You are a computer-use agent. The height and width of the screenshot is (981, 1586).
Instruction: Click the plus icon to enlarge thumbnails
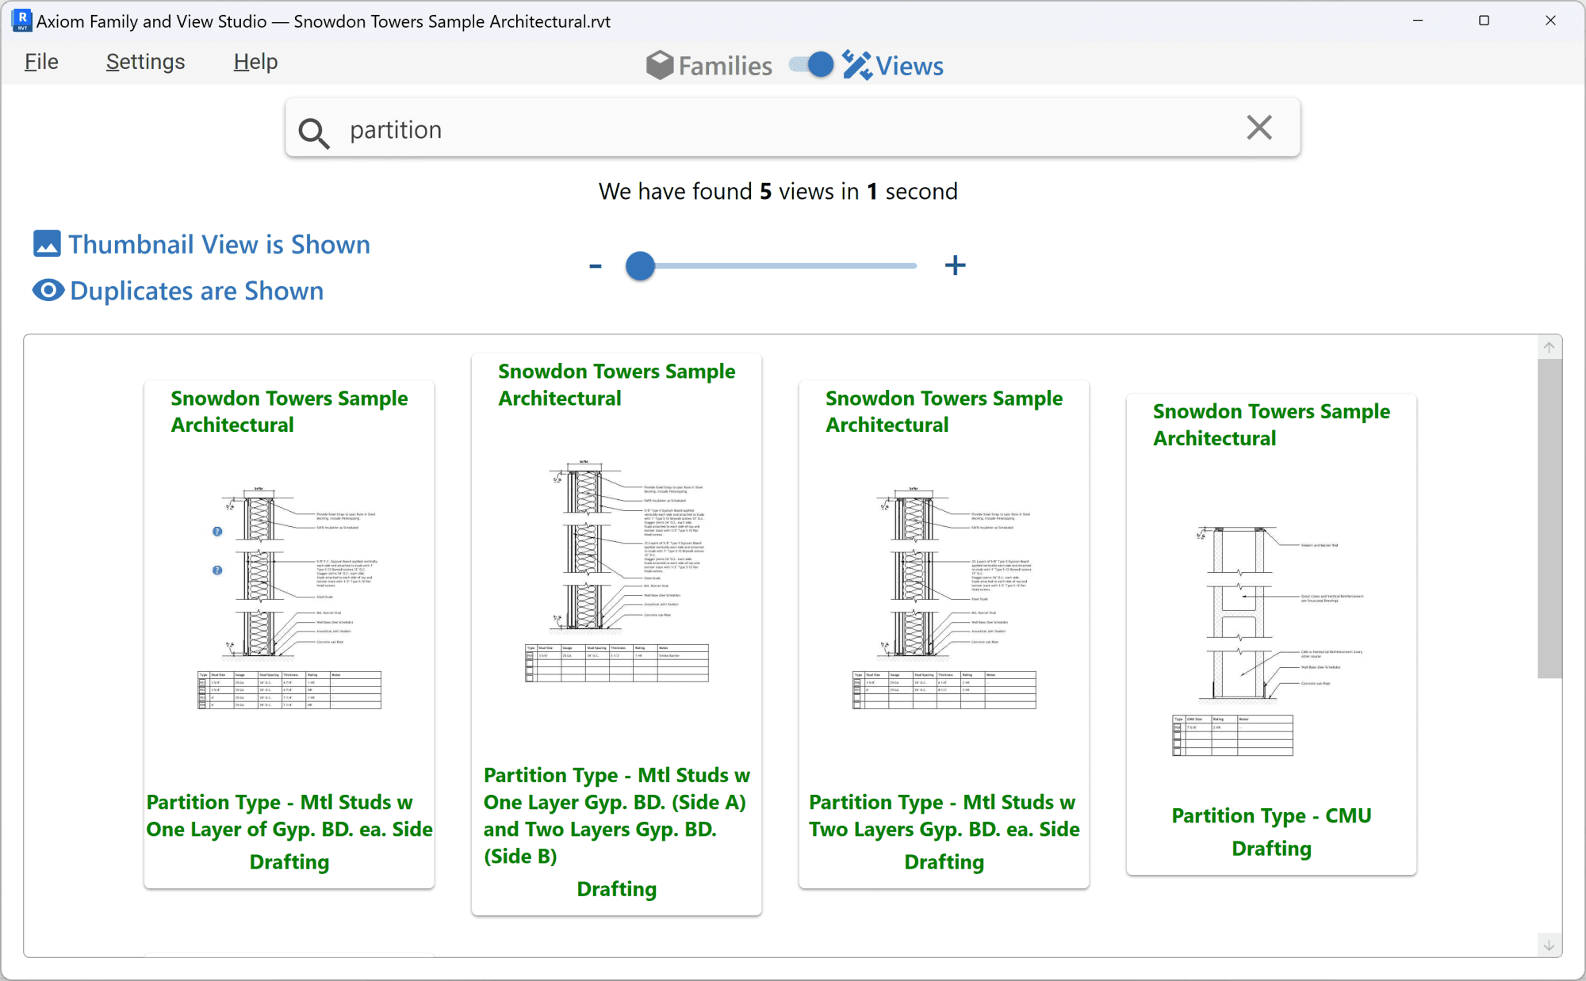tap(955, 265)
